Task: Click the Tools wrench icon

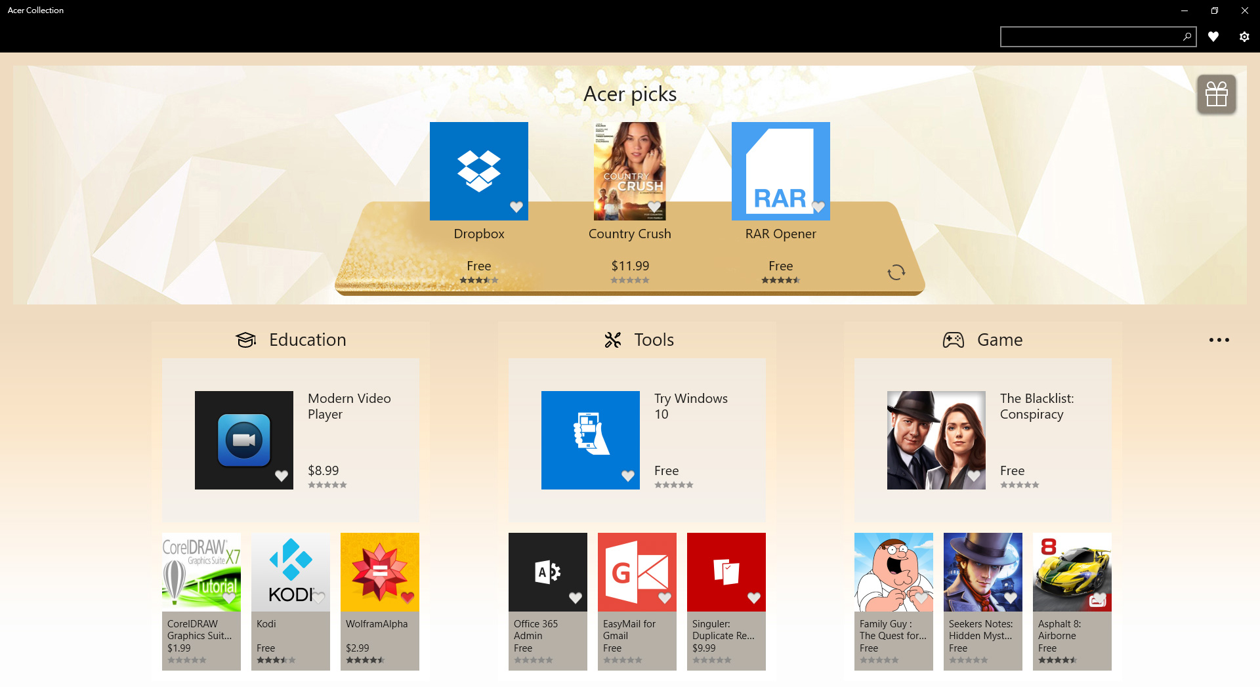Action: (613, 340)
